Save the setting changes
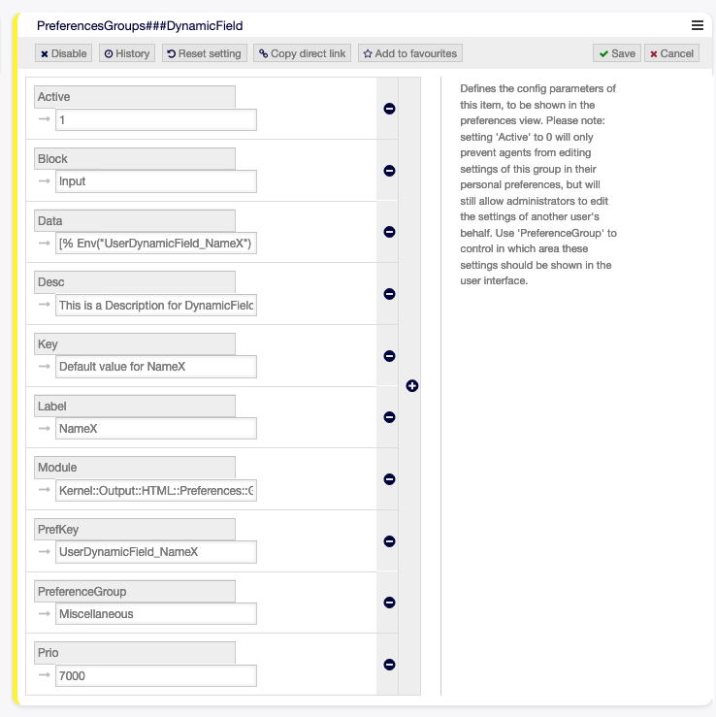This screenshot has height=717, width=716. (x=617, y=53)
